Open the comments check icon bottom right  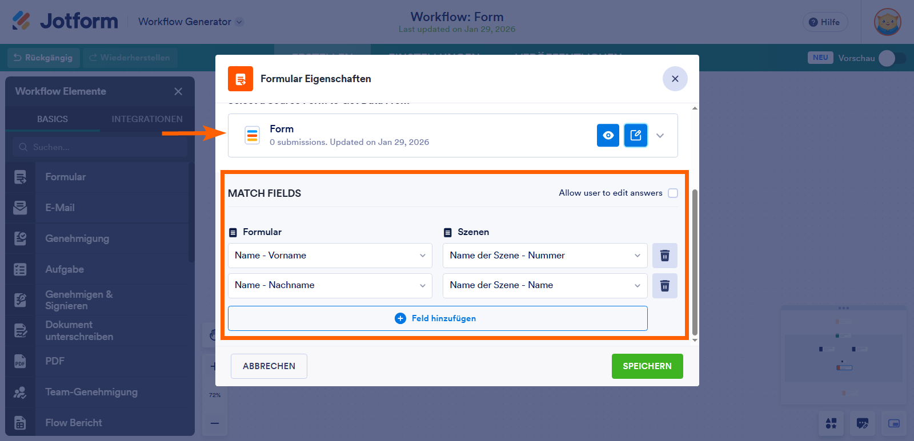pos(863,423)
